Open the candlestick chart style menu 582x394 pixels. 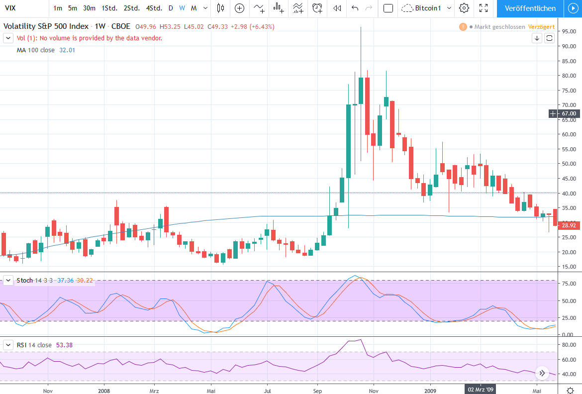pyautogui.click(x=220, y=8)
